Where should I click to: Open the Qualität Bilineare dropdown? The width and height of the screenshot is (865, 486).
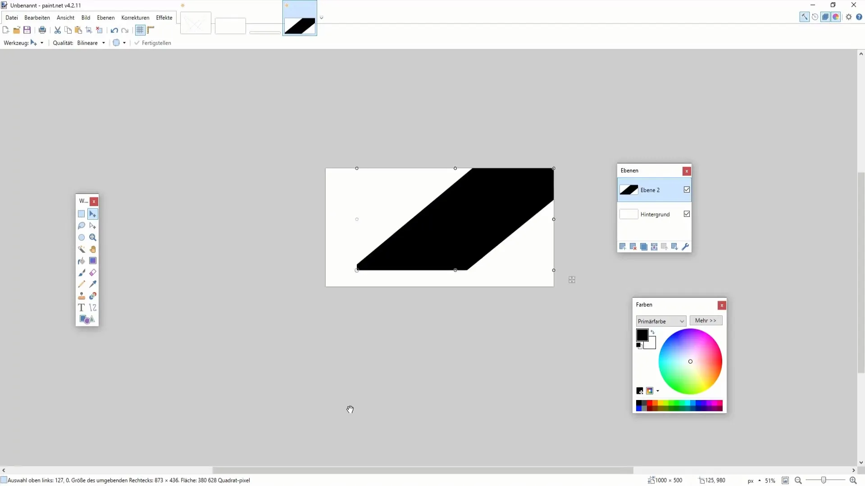click(91, 43)
